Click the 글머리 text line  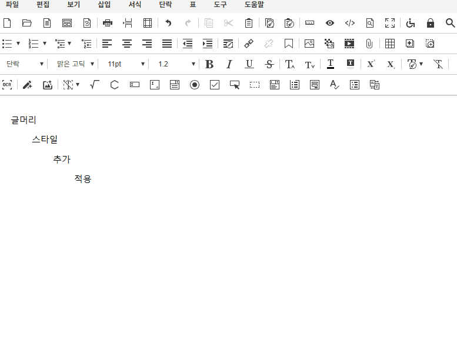tap(24, 120)
